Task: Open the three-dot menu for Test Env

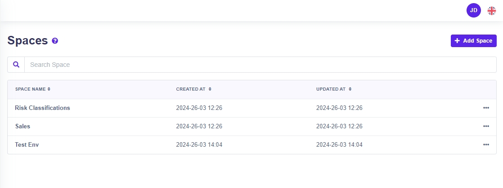Action: [x=486, y=145]
